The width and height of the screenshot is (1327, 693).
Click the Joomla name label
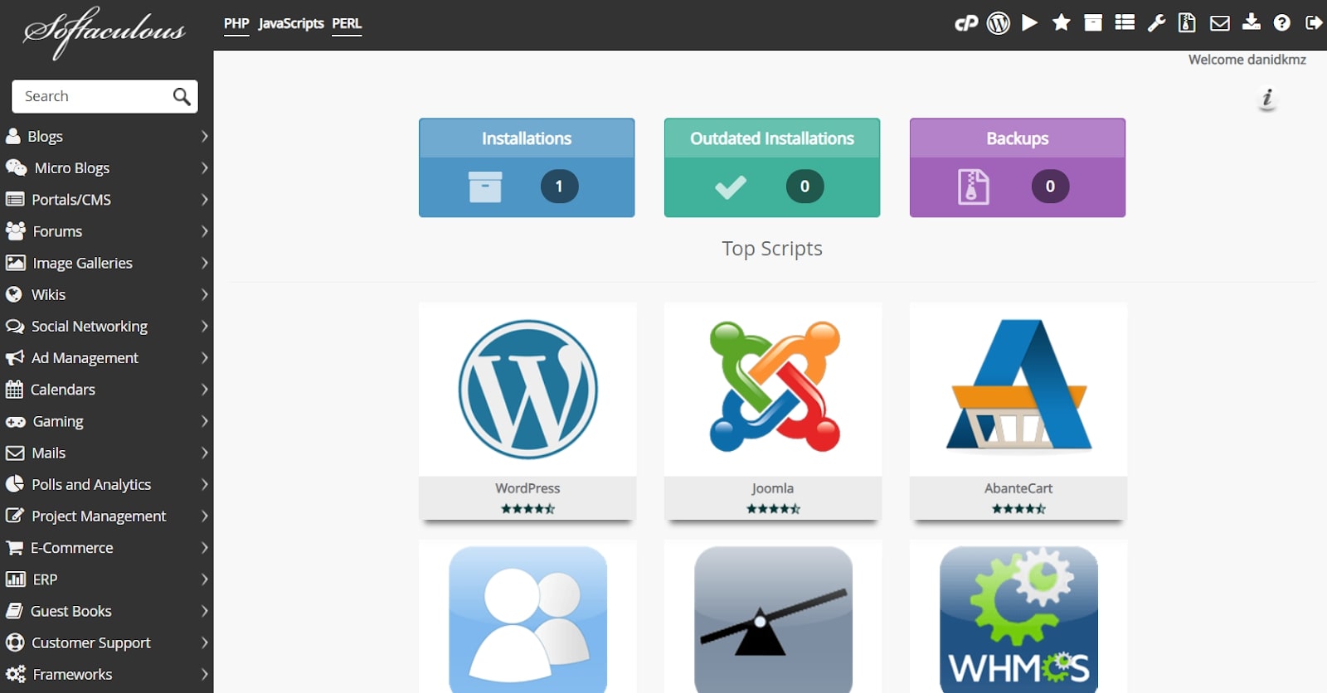tap(773, 488)
